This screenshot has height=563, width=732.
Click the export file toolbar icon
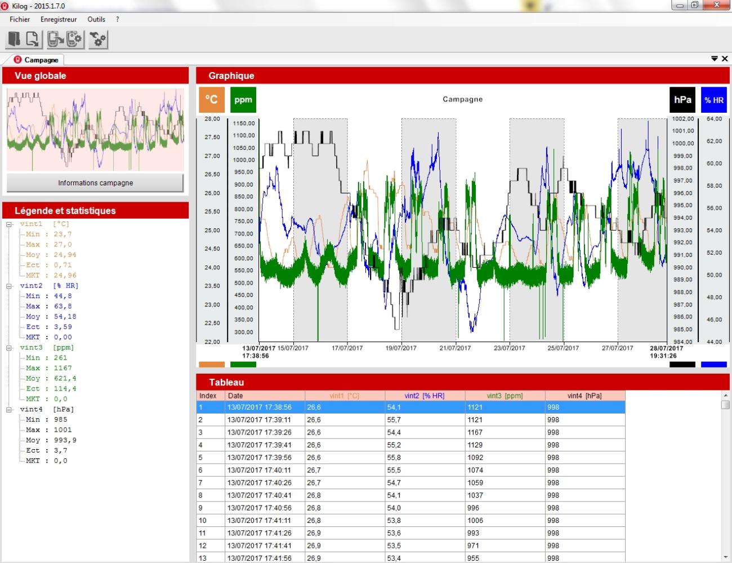[33, 39]
